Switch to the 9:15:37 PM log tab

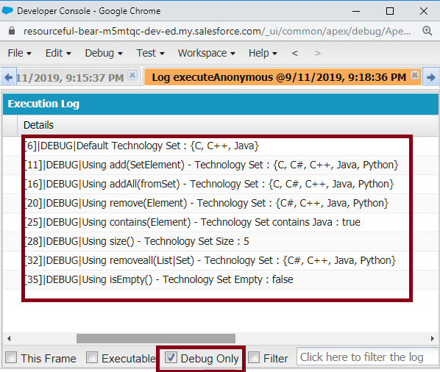pos(70,77)
